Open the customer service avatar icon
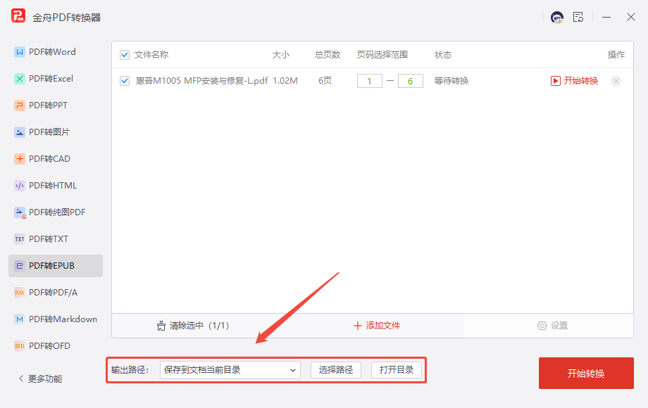The width and height of the screenshot is (648, 408). tap(556, 18)
